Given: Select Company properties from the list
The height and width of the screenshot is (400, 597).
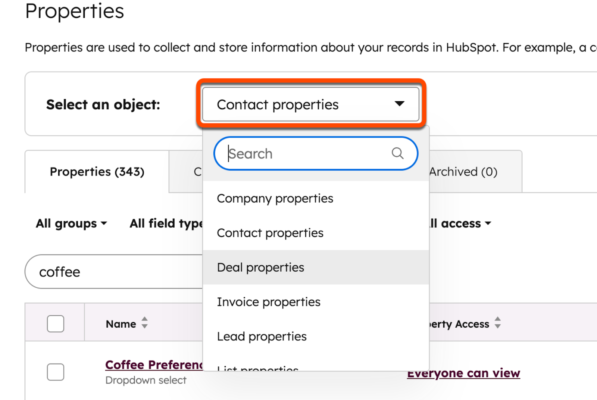Looking at the screenshot, I should tap(275, 199).
